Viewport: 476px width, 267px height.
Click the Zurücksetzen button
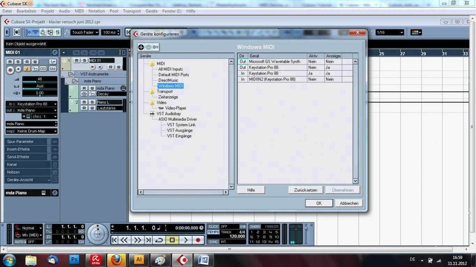point(305,190)
